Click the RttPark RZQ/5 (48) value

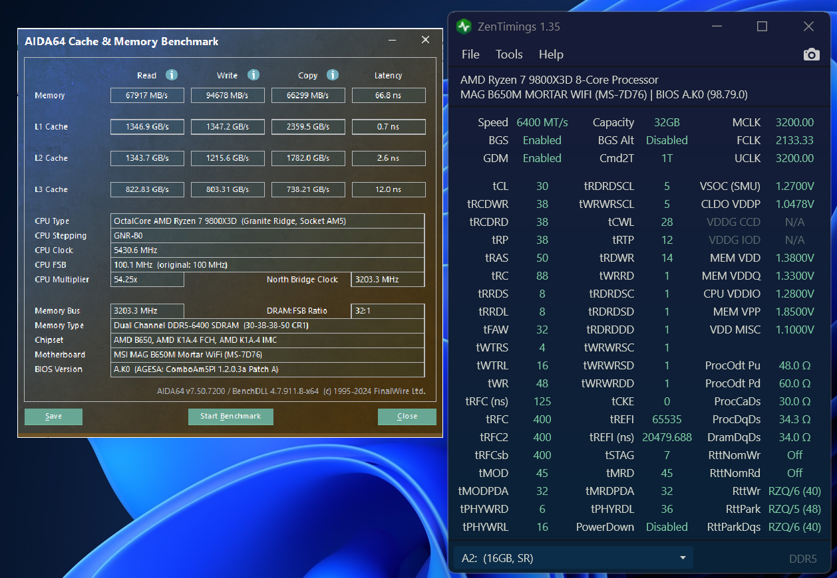point(794,509)
